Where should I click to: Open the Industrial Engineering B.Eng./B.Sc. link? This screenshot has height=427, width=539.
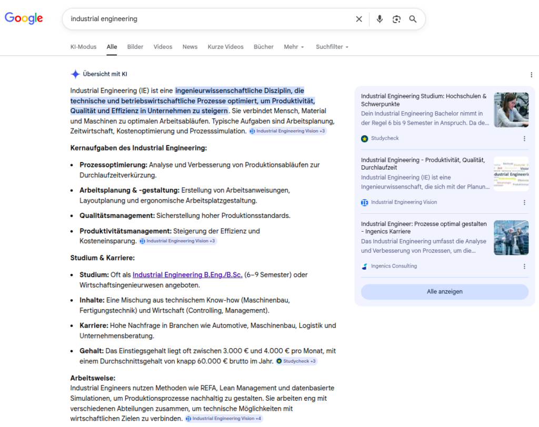point(187,275)
